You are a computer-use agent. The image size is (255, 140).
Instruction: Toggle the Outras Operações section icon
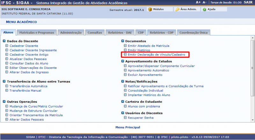coord(4,101)
